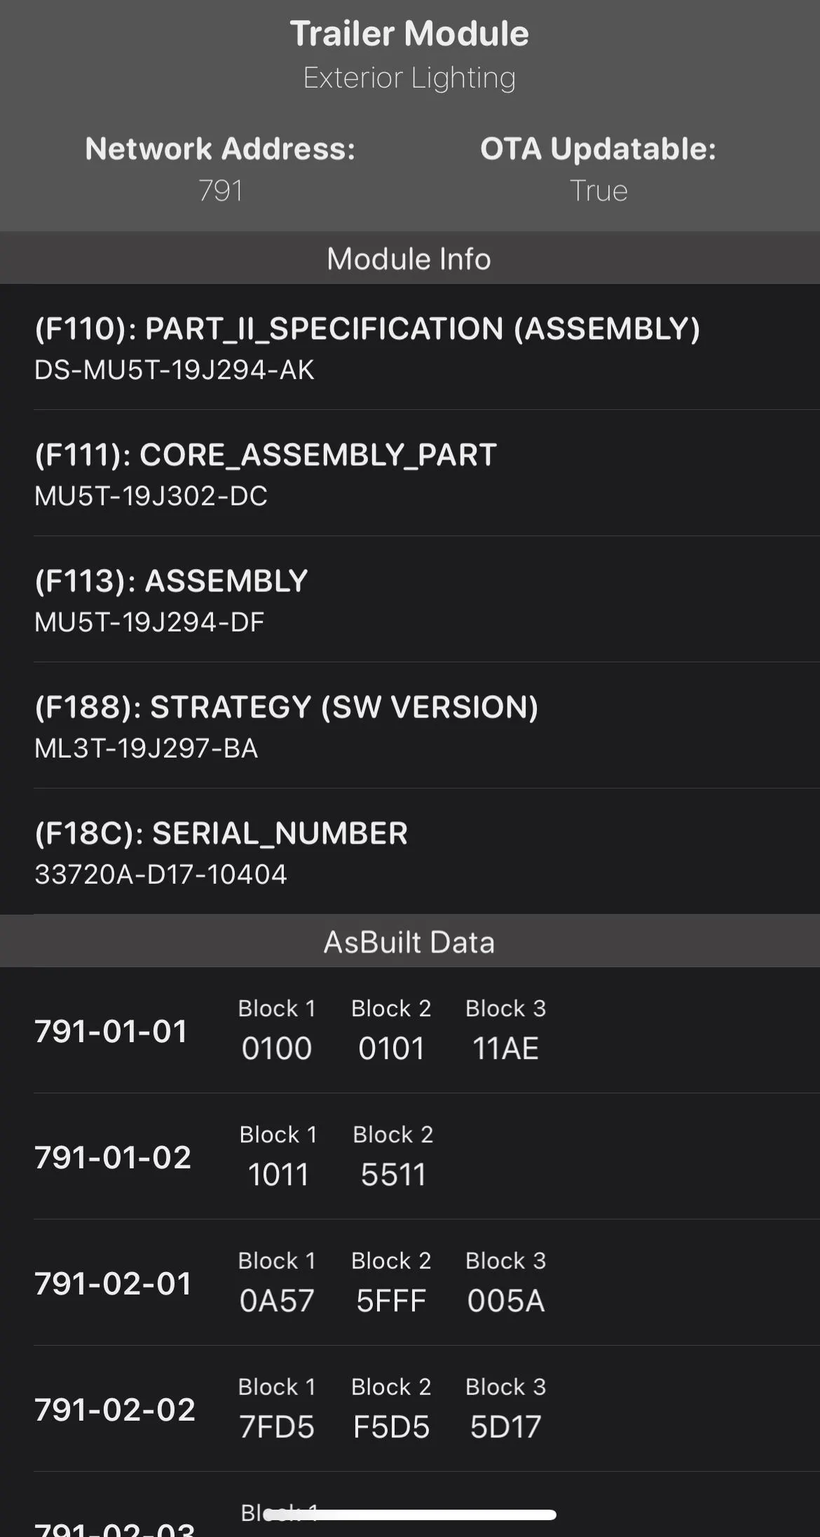Screen dimensions: 820x1537
Task: Tap Block 2 value F5D5
Action: click(x=391, y=1427)
